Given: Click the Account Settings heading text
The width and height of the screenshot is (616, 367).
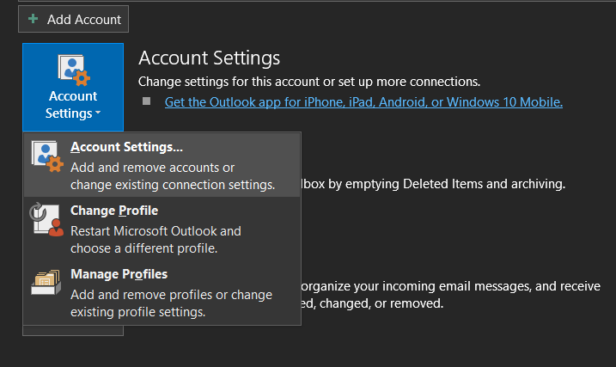Looking at the screenshot, I should click(209, 58).
